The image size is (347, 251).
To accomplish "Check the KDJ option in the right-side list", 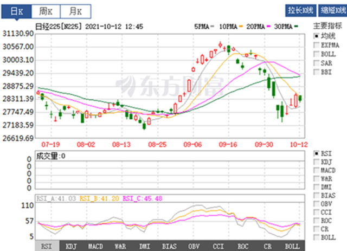I will pyautogui.click(x=317, y=162).
